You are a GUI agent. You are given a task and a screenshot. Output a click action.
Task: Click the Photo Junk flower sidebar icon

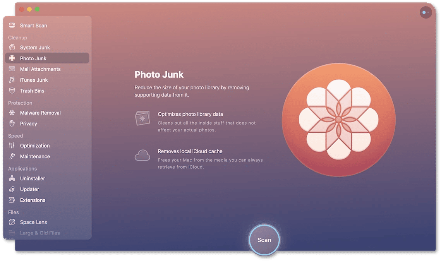12,58
